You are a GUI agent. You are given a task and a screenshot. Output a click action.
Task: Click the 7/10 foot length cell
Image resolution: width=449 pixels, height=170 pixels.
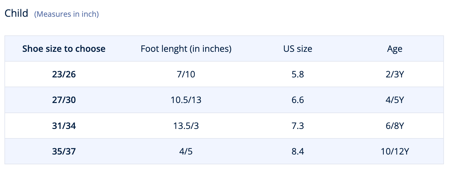point(186,74)
